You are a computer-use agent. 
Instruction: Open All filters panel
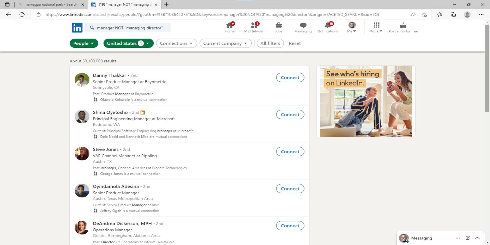point(270,43)
